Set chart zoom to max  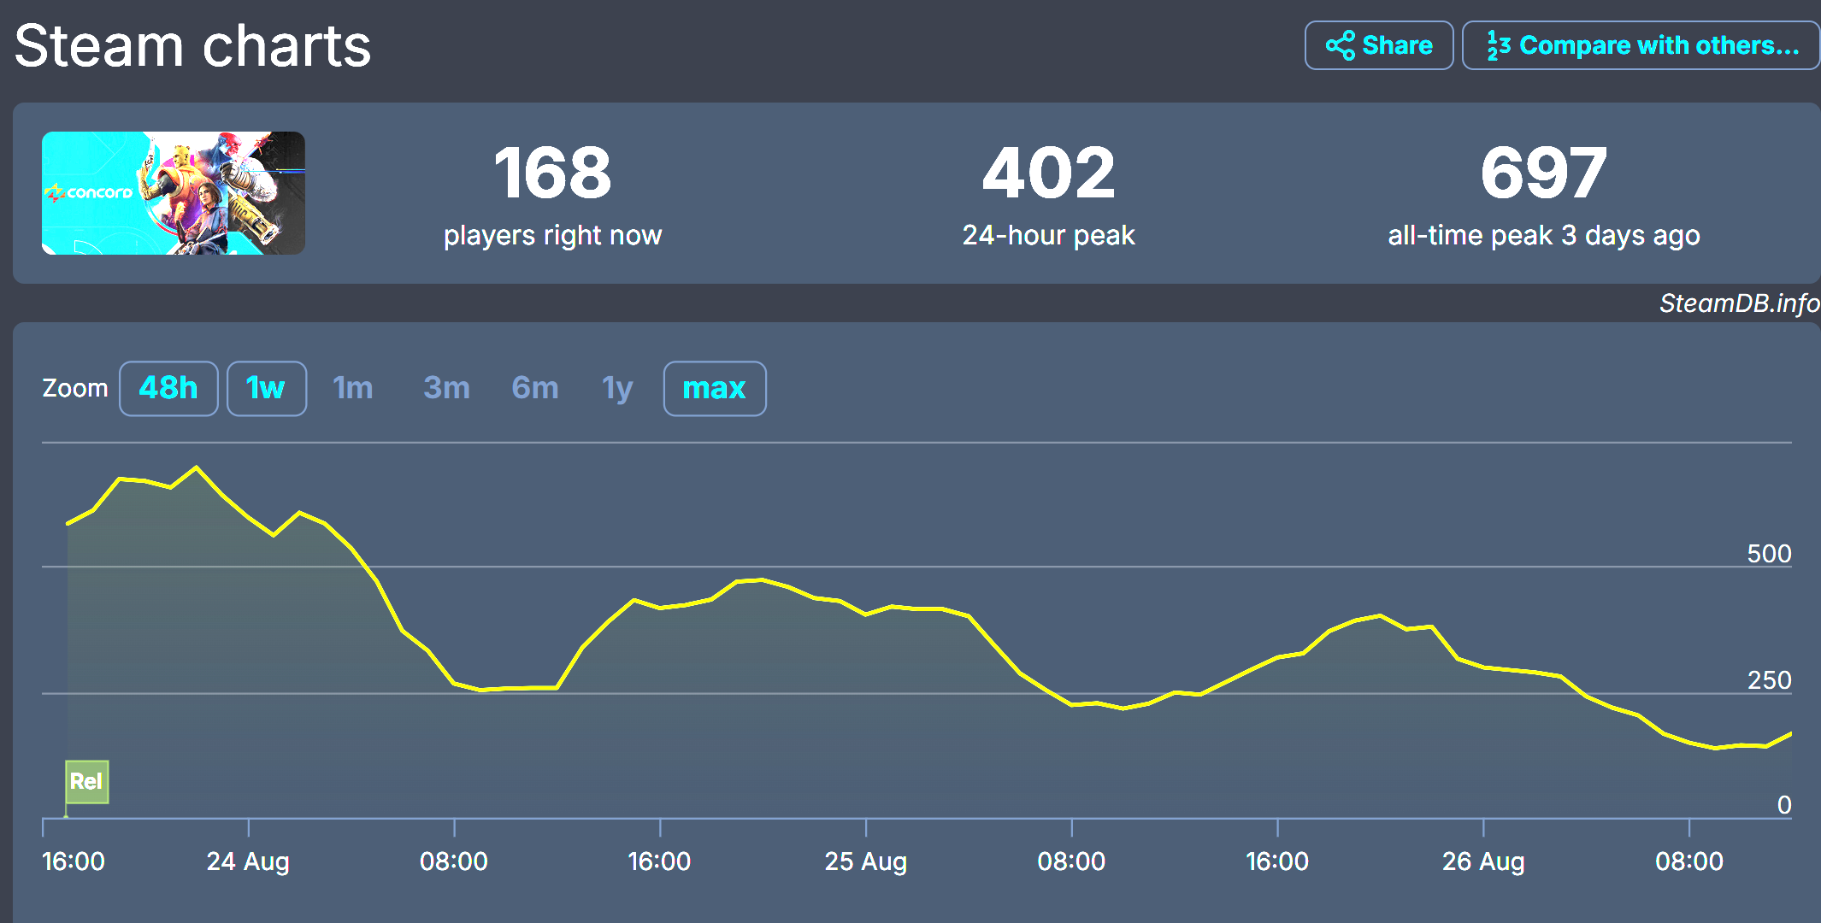point(714,389)
